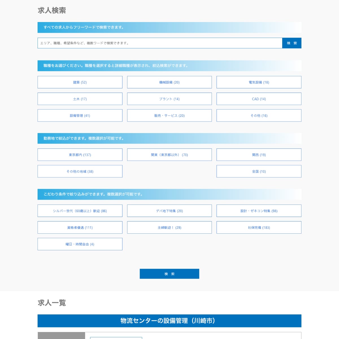Select the 機械設備 (20) job category
This screenshot has width=339, height=339.
coord(169,82)
